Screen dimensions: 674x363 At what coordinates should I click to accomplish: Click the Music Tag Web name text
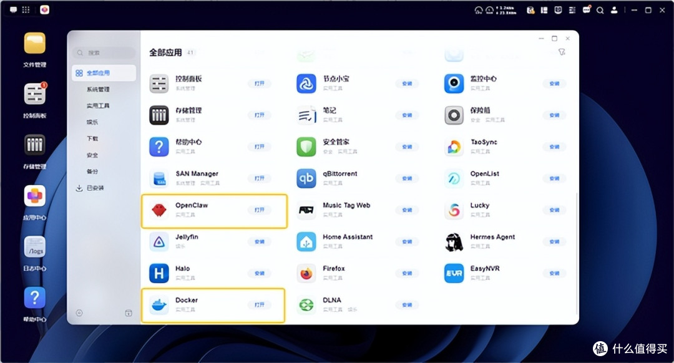346,205
